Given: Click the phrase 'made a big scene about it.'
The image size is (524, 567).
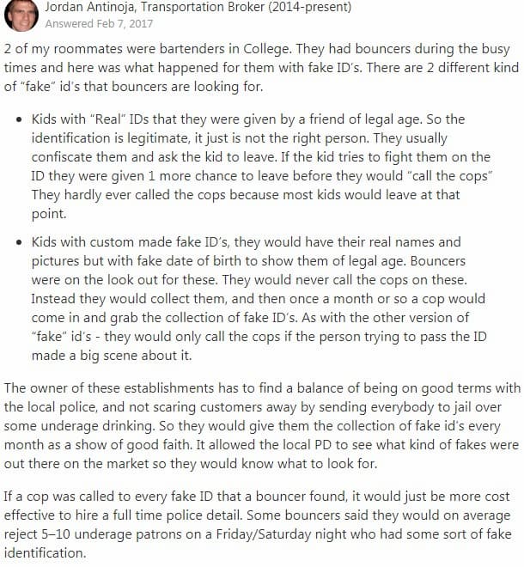Looking at the screenshot, I should [x=112, y=356].
